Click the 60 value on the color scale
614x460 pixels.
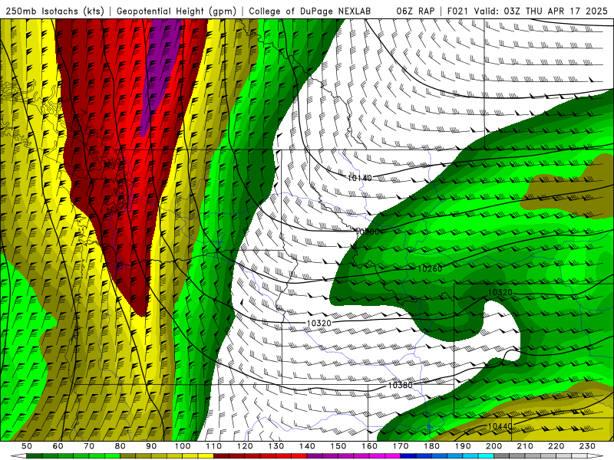(x=58, y=446)
